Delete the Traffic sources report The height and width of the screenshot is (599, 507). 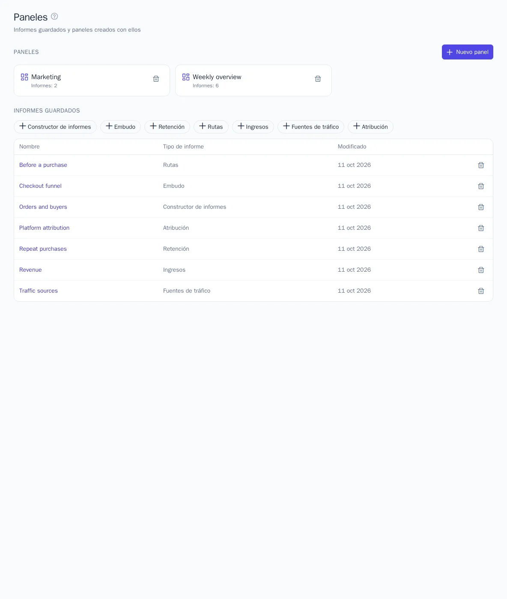pos(481,291)
